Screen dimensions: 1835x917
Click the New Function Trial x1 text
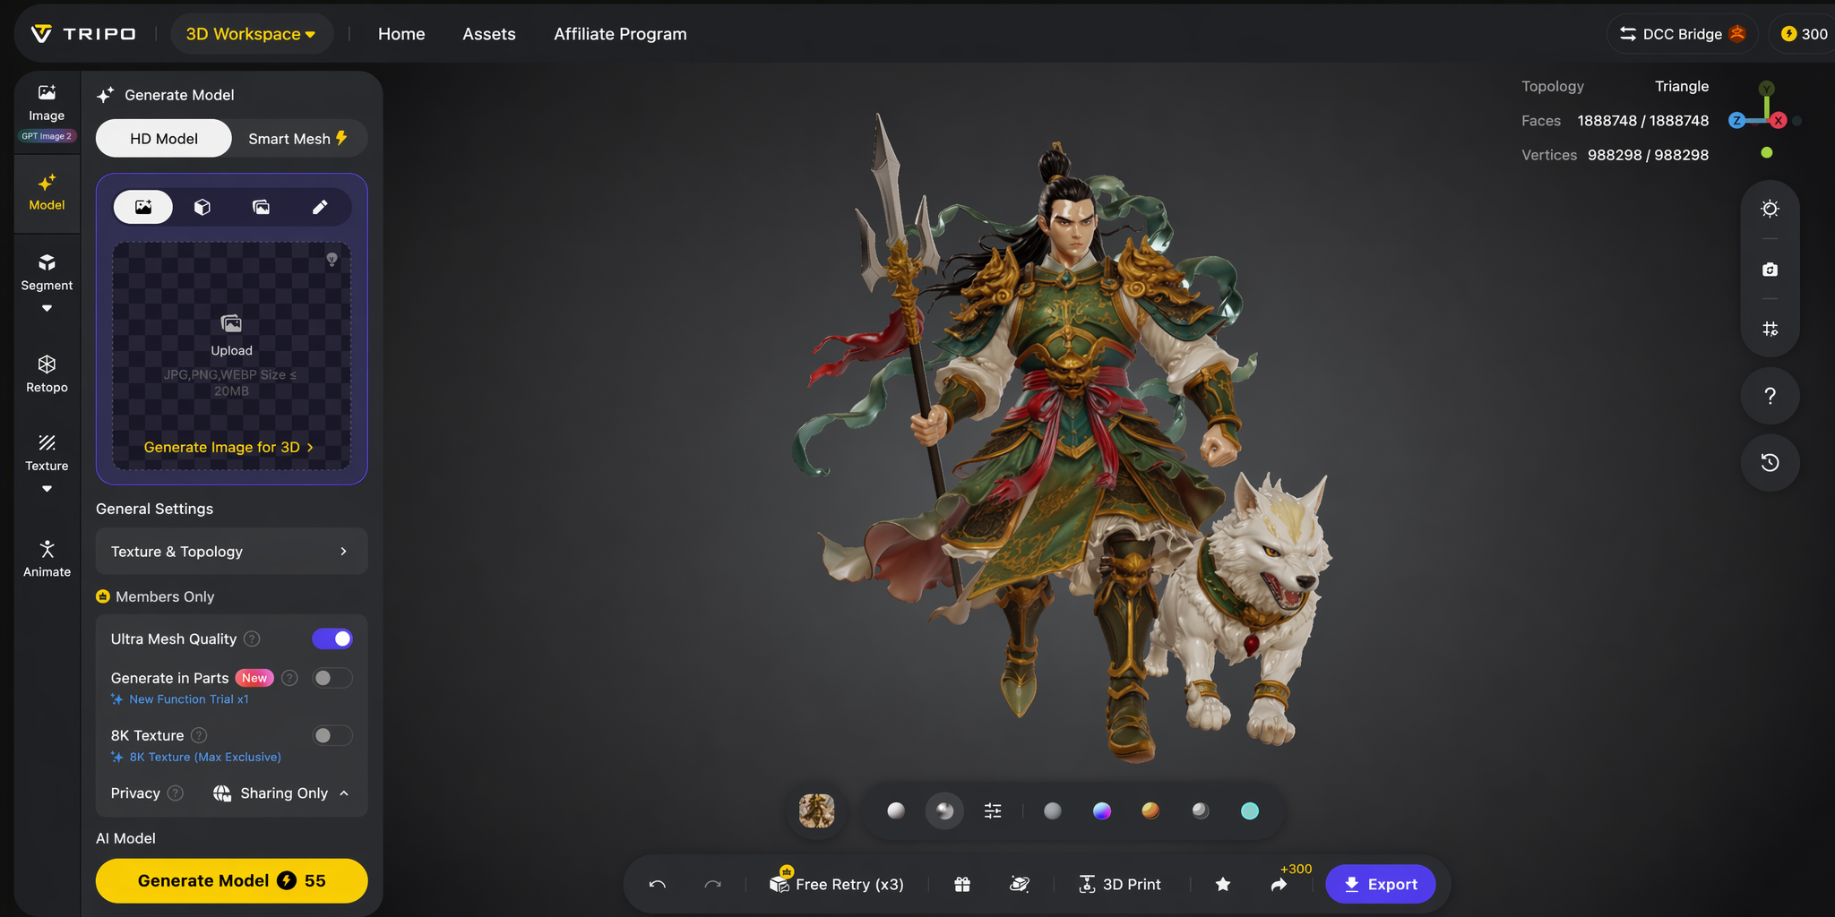pos(188,699)
